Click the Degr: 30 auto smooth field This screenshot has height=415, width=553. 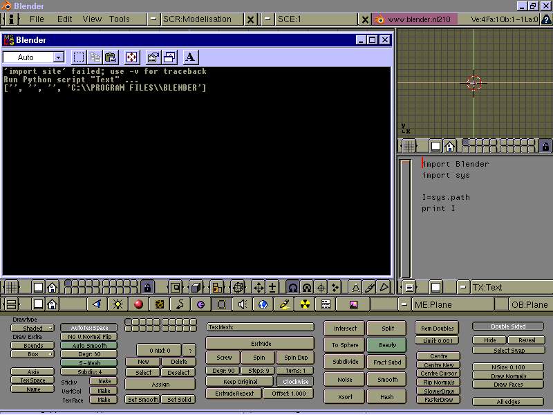[x=89, y=354]
